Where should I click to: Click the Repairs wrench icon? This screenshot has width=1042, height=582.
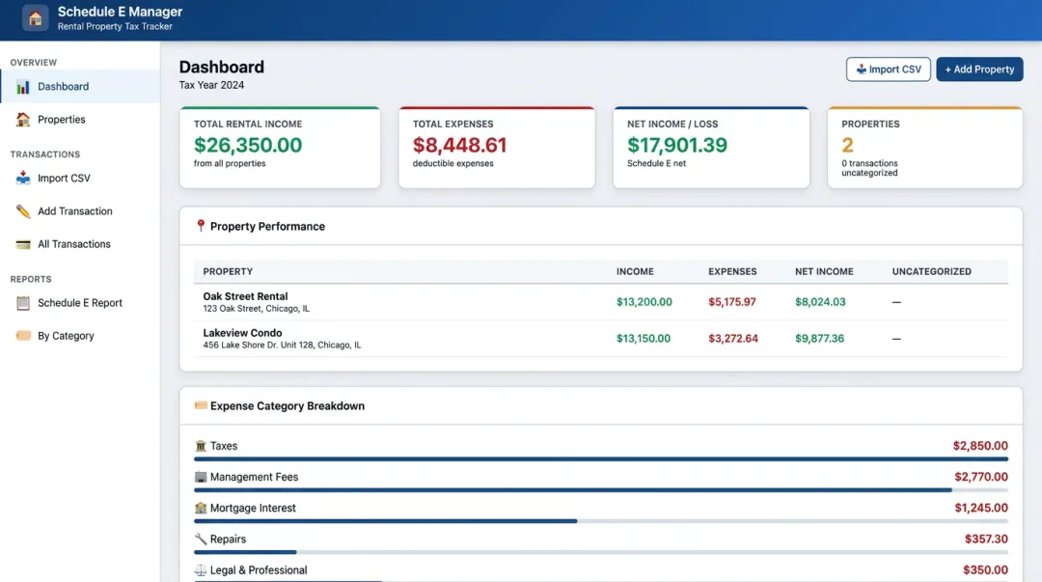(x=201, y=539)
